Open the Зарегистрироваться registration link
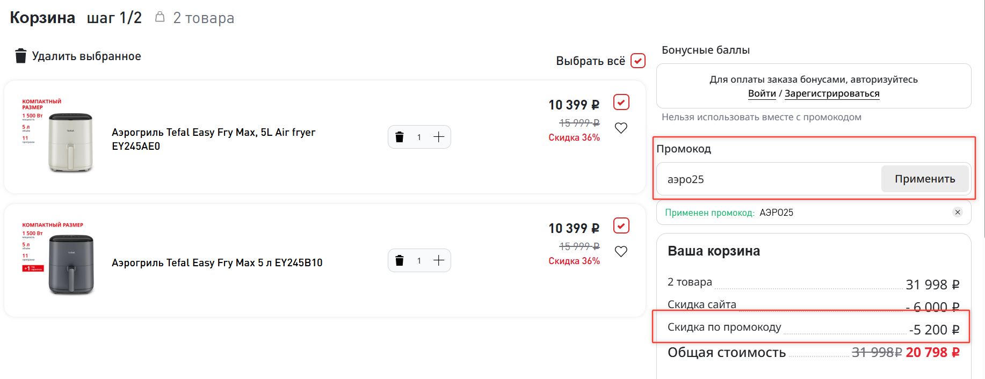Screen dimensions: 985x379 click(832, 93)
